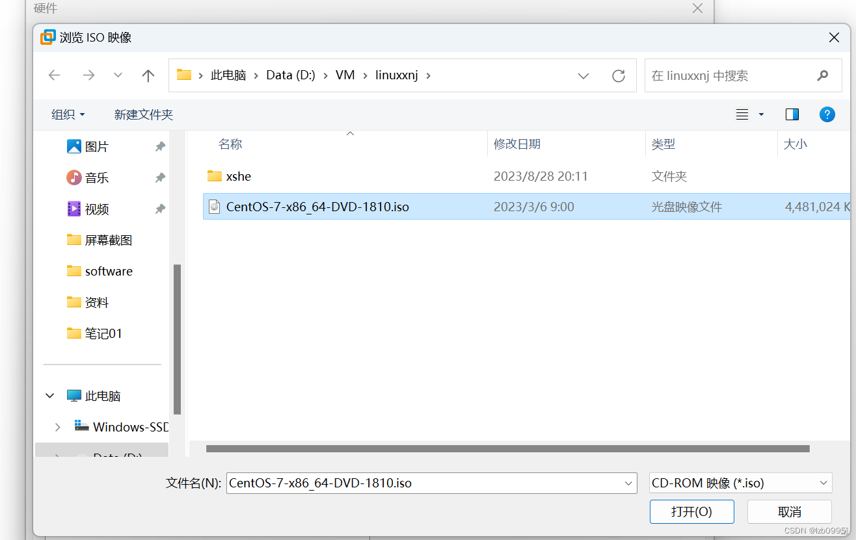Create a new folder with 新建文件夹
This screenshot has height=540, width=856.
(144, 114)
